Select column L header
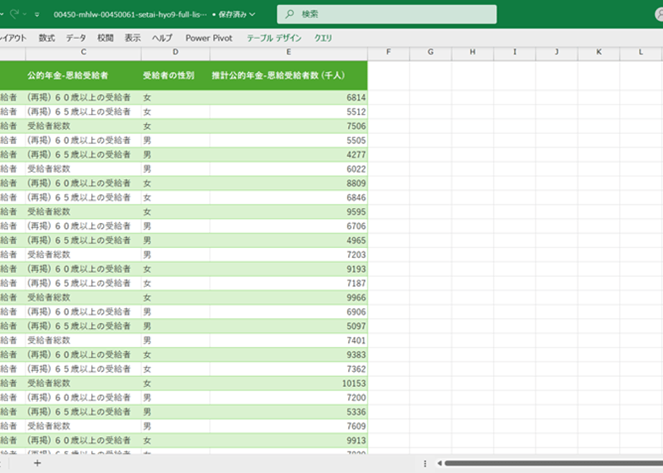The image size is (663, 473). coord(641,52)
